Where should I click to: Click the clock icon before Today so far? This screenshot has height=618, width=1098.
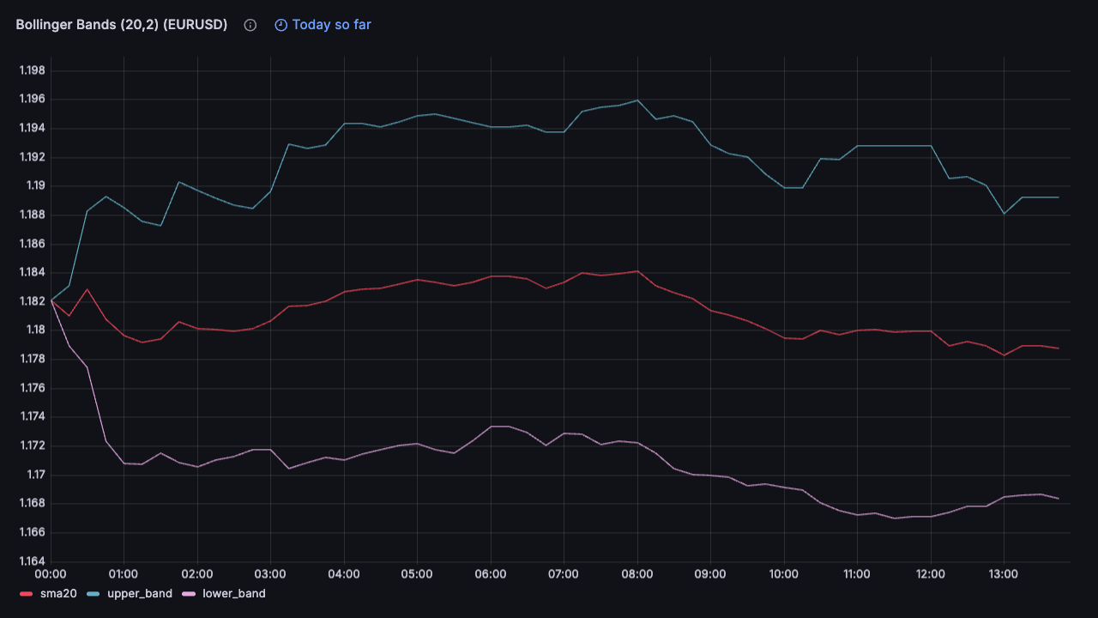pos(281,25)
